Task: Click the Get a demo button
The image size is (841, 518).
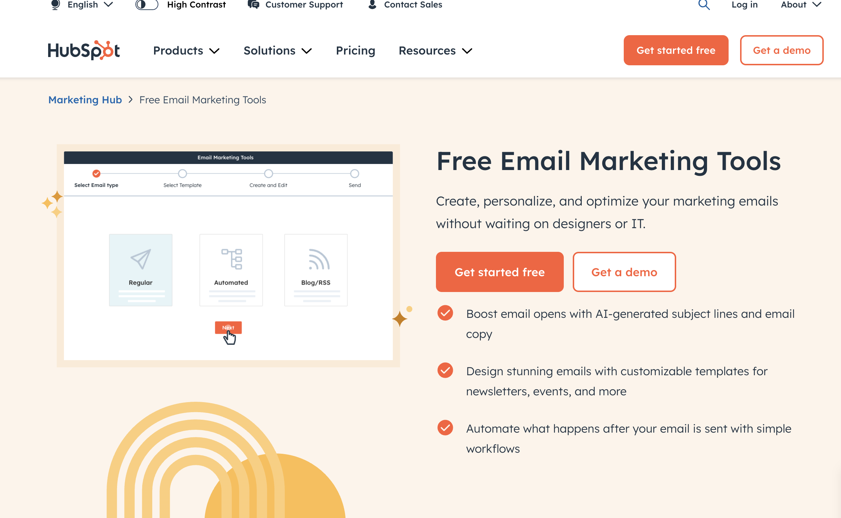Action: tap(625, 272)
